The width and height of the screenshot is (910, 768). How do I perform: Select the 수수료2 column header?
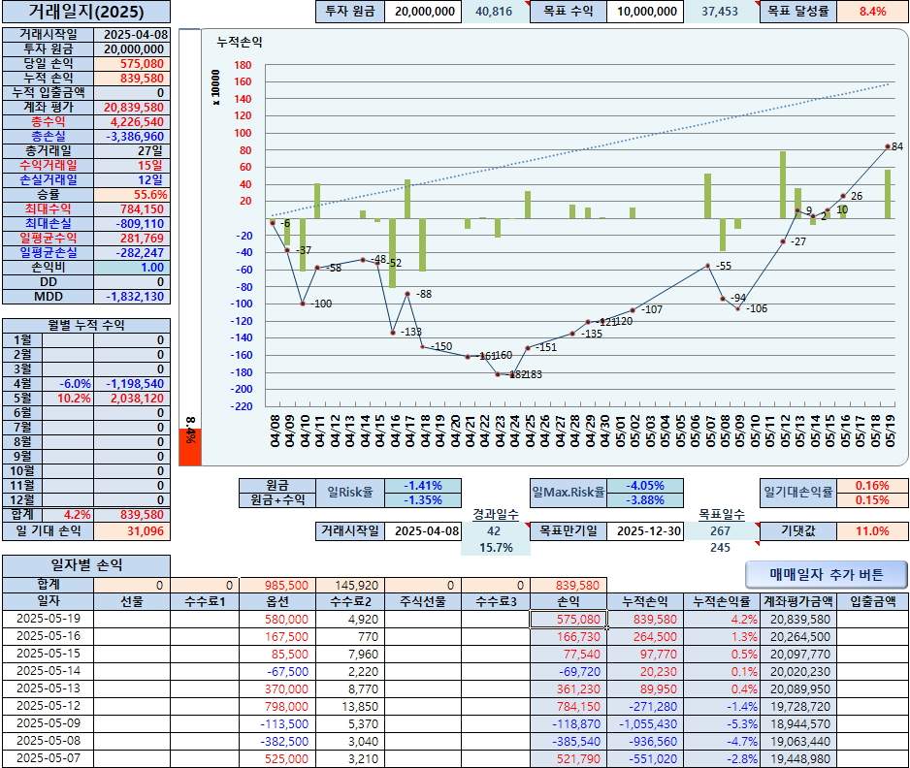(350, 601)
